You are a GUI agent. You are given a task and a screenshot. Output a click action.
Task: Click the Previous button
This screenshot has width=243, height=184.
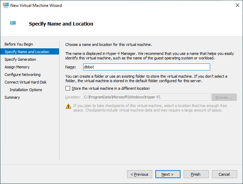pyautogui.click(x=139, y=174)
